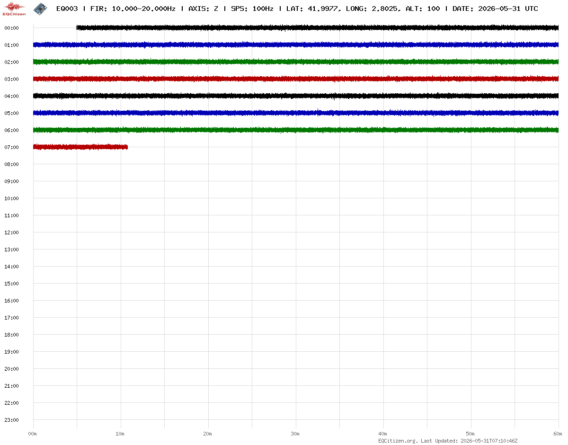
Task: Click the 30m time axis marker
Action: click(295, 434)
